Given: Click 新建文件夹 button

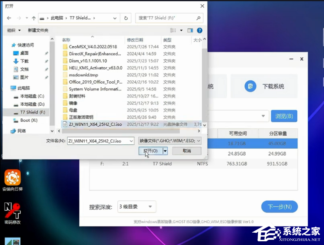Looking at the screenshot, I should (38, 30).
